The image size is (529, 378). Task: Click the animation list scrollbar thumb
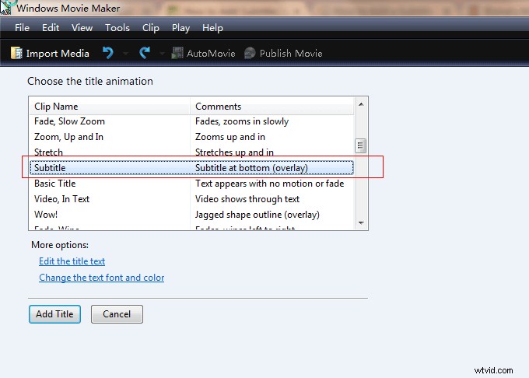[361, 145]
